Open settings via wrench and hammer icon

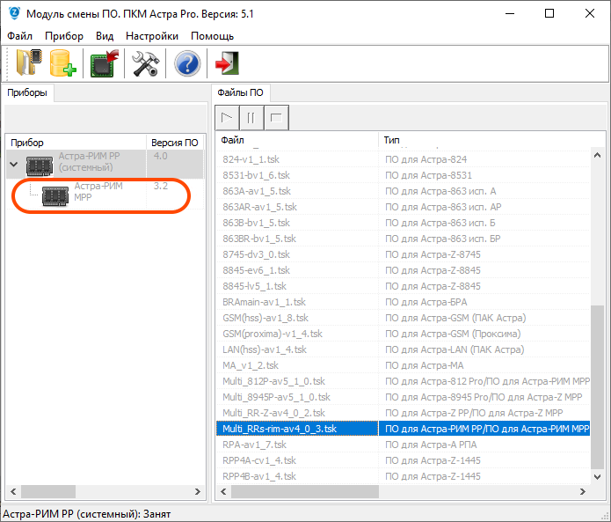point(144,64)
